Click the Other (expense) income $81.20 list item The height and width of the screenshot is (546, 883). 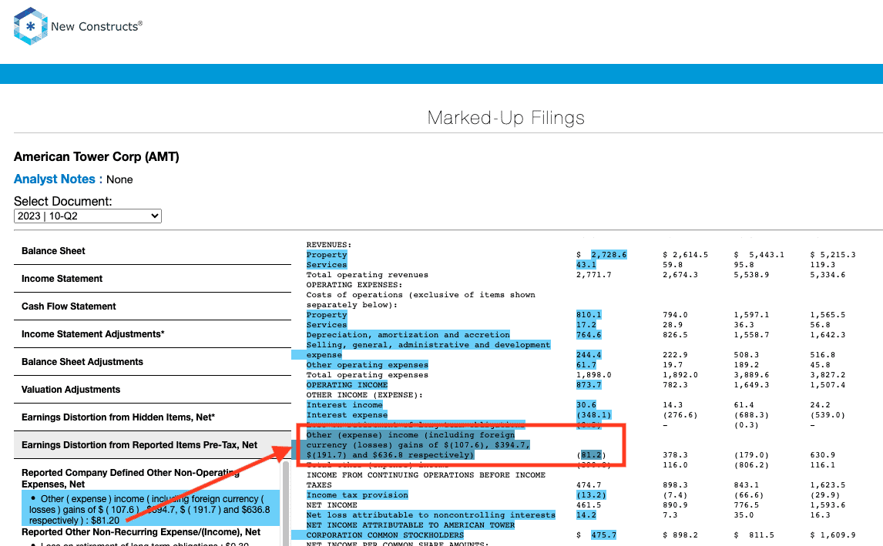(150, 509)
